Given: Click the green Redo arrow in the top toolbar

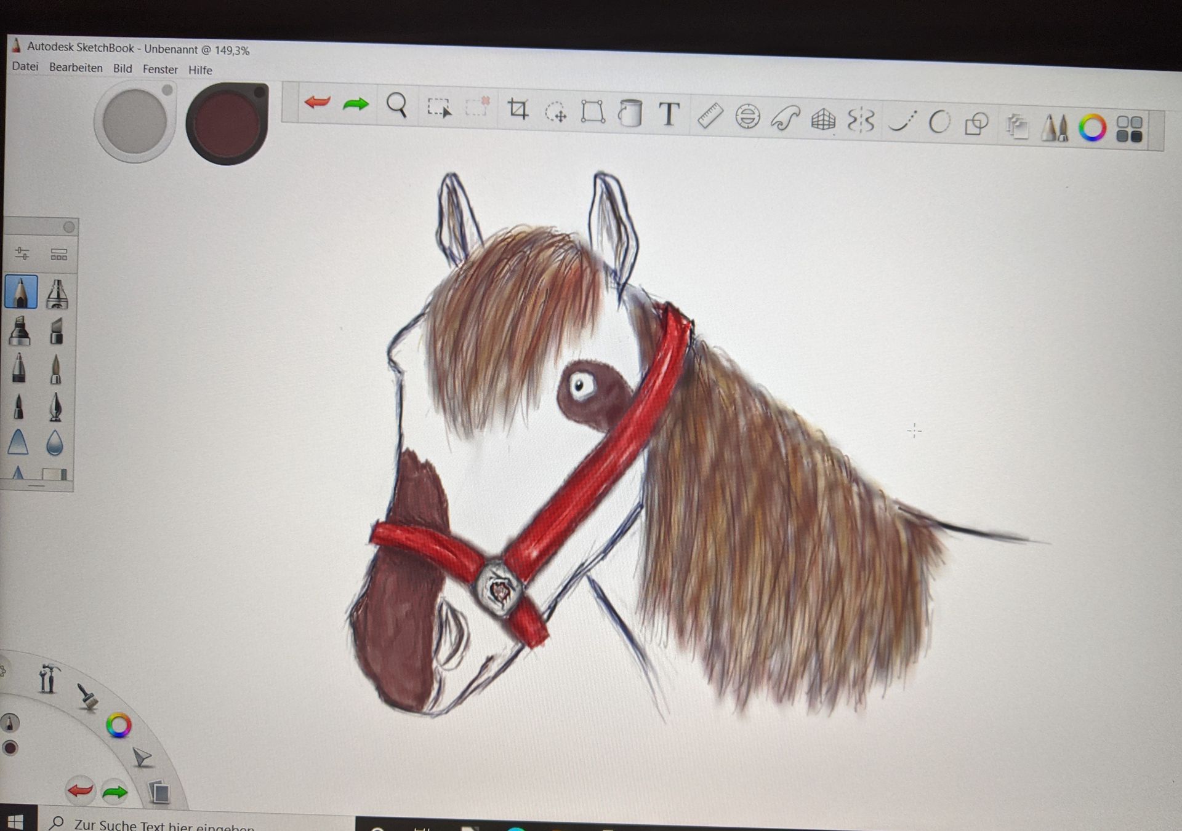Looking at the screenshot, I should pyautogui.click(x=356, y=104).
